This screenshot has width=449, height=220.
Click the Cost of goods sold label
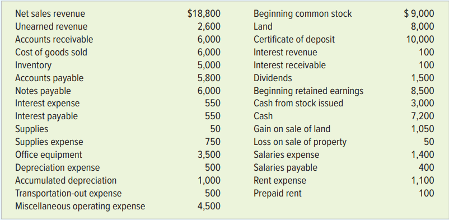coord(52,53)
